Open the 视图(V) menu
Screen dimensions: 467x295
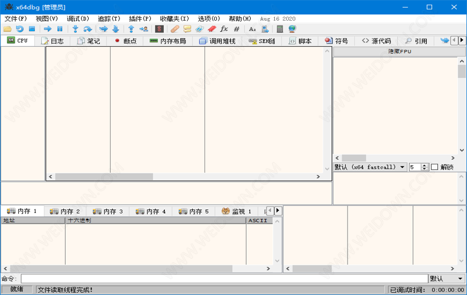pyautogui.click(x=47, y=19)
